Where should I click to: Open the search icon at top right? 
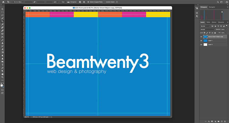[218, 2]
